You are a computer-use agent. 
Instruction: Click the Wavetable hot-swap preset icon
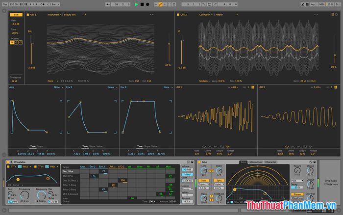pyautogui.click(x=188, y=162)
